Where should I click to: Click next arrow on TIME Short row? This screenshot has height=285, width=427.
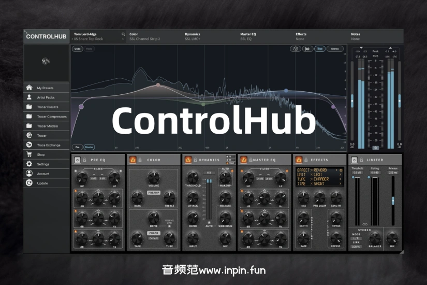(341, 184)
